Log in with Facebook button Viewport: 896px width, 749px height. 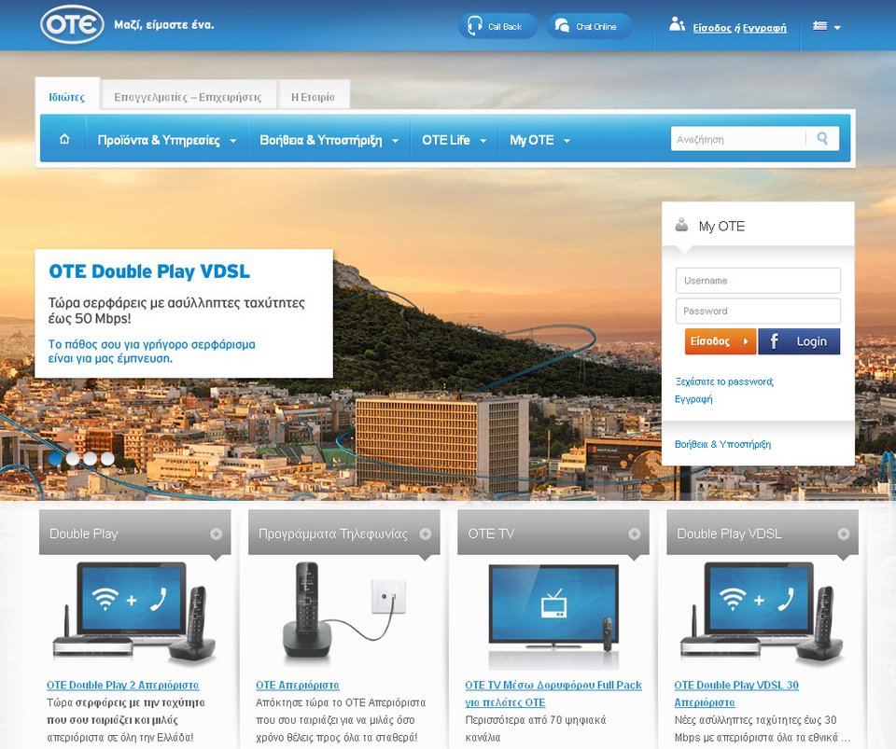[799, 341]
